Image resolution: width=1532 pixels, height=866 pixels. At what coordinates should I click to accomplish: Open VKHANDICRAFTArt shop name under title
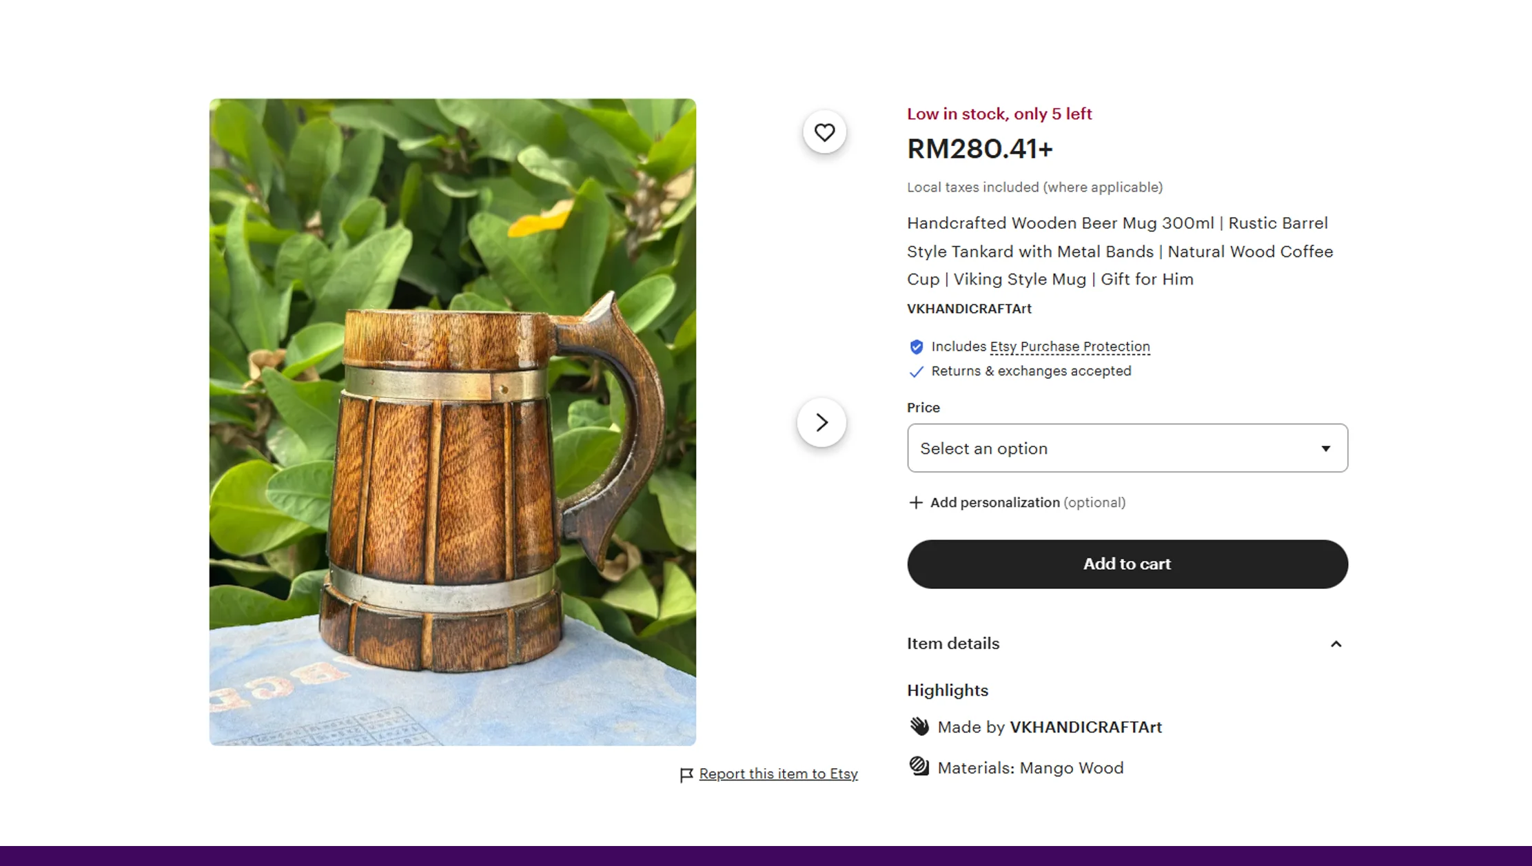[969, 309]
